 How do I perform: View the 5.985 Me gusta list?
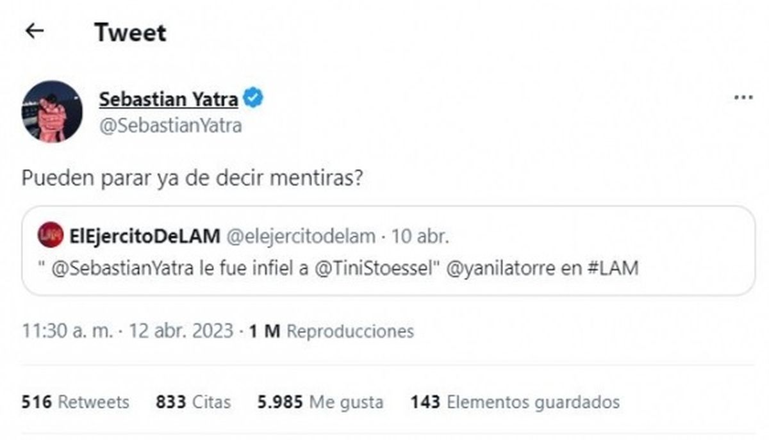coord(320,402)
